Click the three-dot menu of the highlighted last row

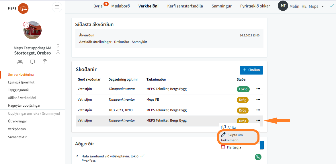pos(258,120)
